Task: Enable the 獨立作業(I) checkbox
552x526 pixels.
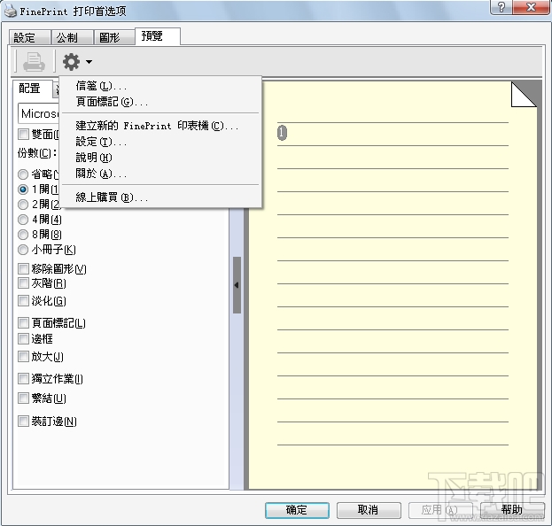Action: tap(23, 379)
